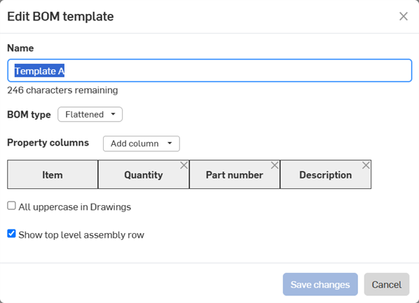Click the 'Edit BOM template' title

60,16
